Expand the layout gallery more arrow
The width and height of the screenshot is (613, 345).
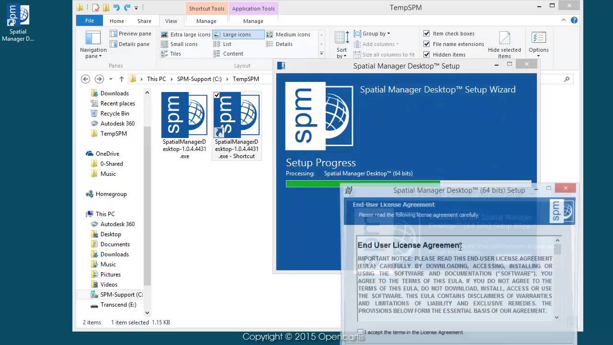coord(321,54)
